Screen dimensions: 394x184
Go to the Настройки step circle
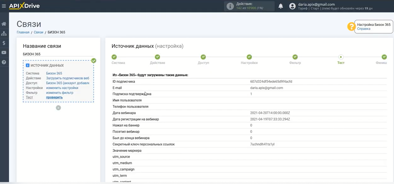tap(249, 57)
